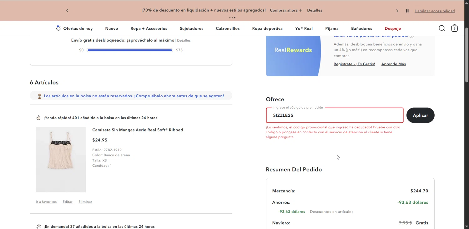Click Regístrate - ¡Es Gratis! link
Viewport: 469px width, 229px height.
click(354, 64)
